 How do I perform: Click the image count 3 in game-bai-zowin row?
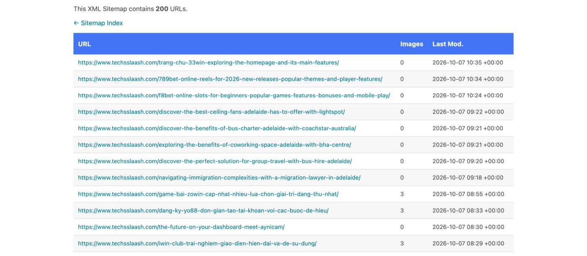402,194
